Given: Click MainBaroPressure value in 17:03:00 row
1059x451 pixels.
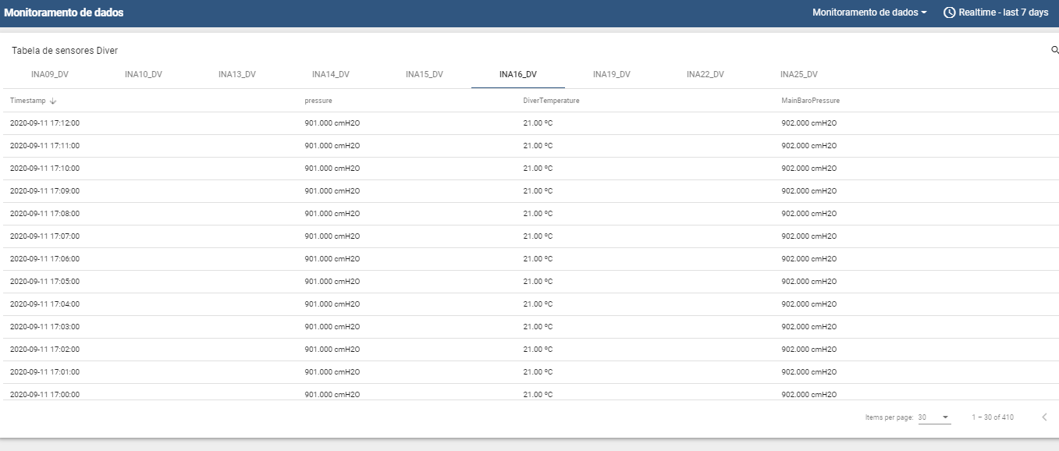Looking at the screenshot, I should 809,327.
